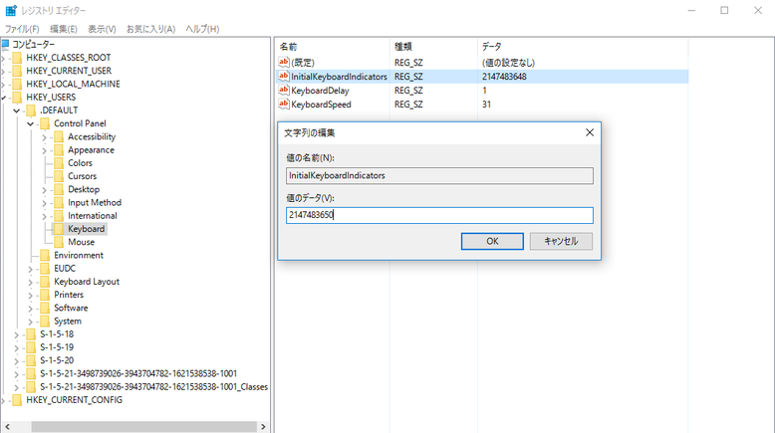Image resolution: width=775 pixels, height=433 pixels.
Task: Click the InitialKeyboardIndicators string value icon
Action: [283, 76]
